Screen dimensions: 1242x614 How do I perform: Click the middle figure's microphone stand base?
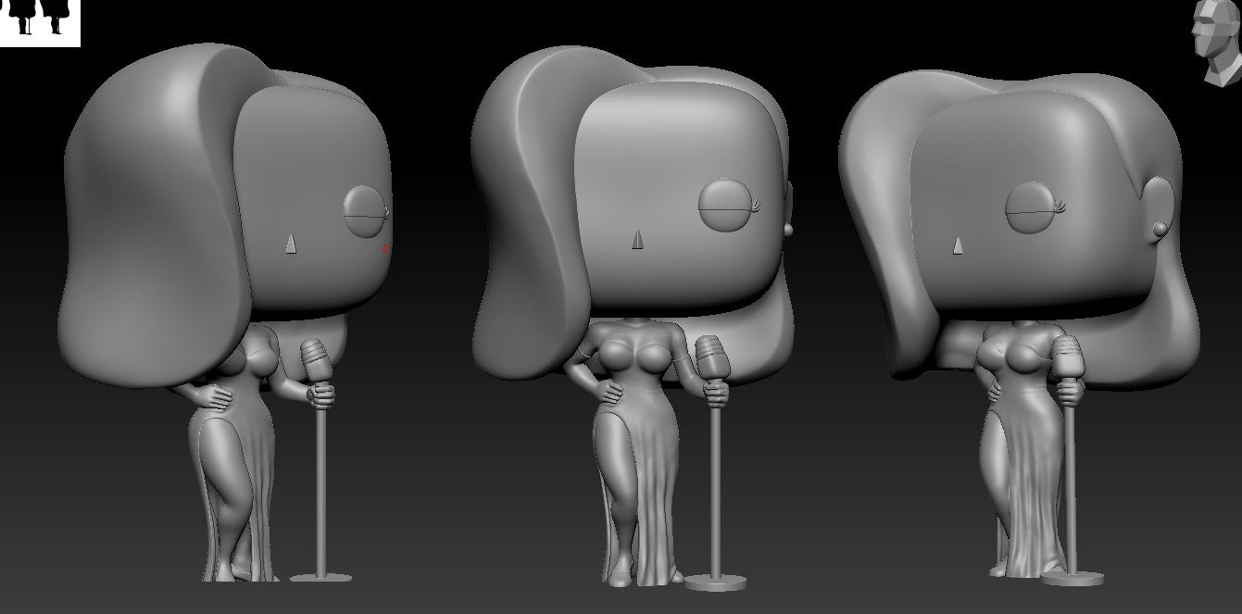point(715,582)
